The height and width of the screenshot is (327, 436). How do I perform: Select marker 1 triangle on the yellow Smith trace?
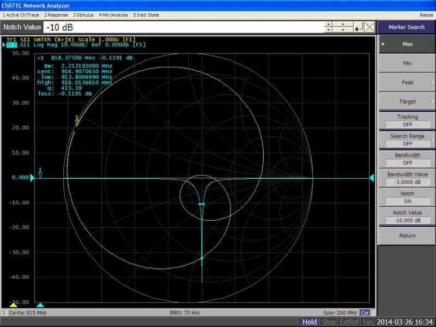pos(77,123)
